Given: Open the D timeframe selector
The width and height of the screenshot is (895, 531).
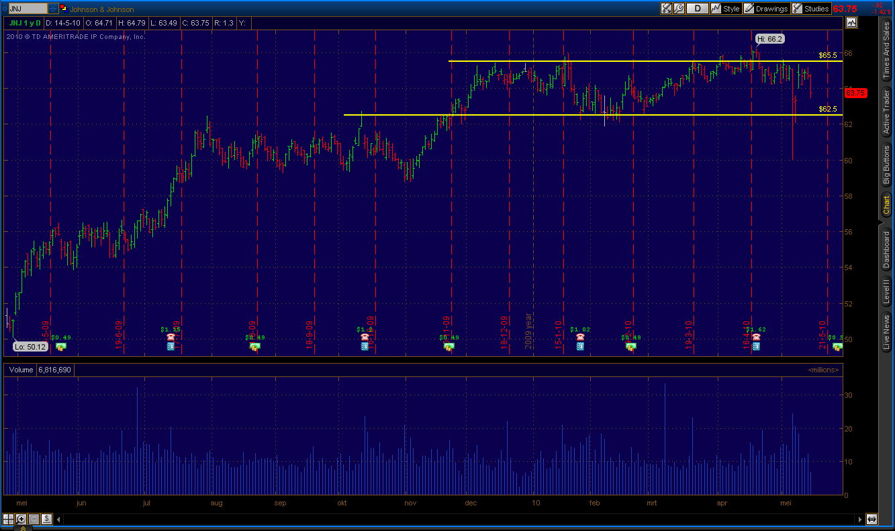Looking at the screenshot, I should click(697, 9).
